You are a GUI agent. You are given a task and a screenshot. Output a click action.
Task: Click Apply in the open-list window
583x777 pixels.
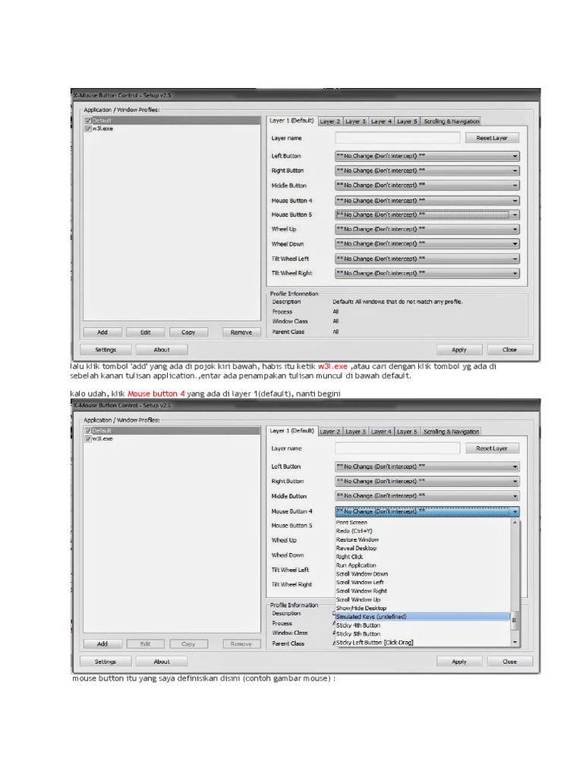click(459, 661)
